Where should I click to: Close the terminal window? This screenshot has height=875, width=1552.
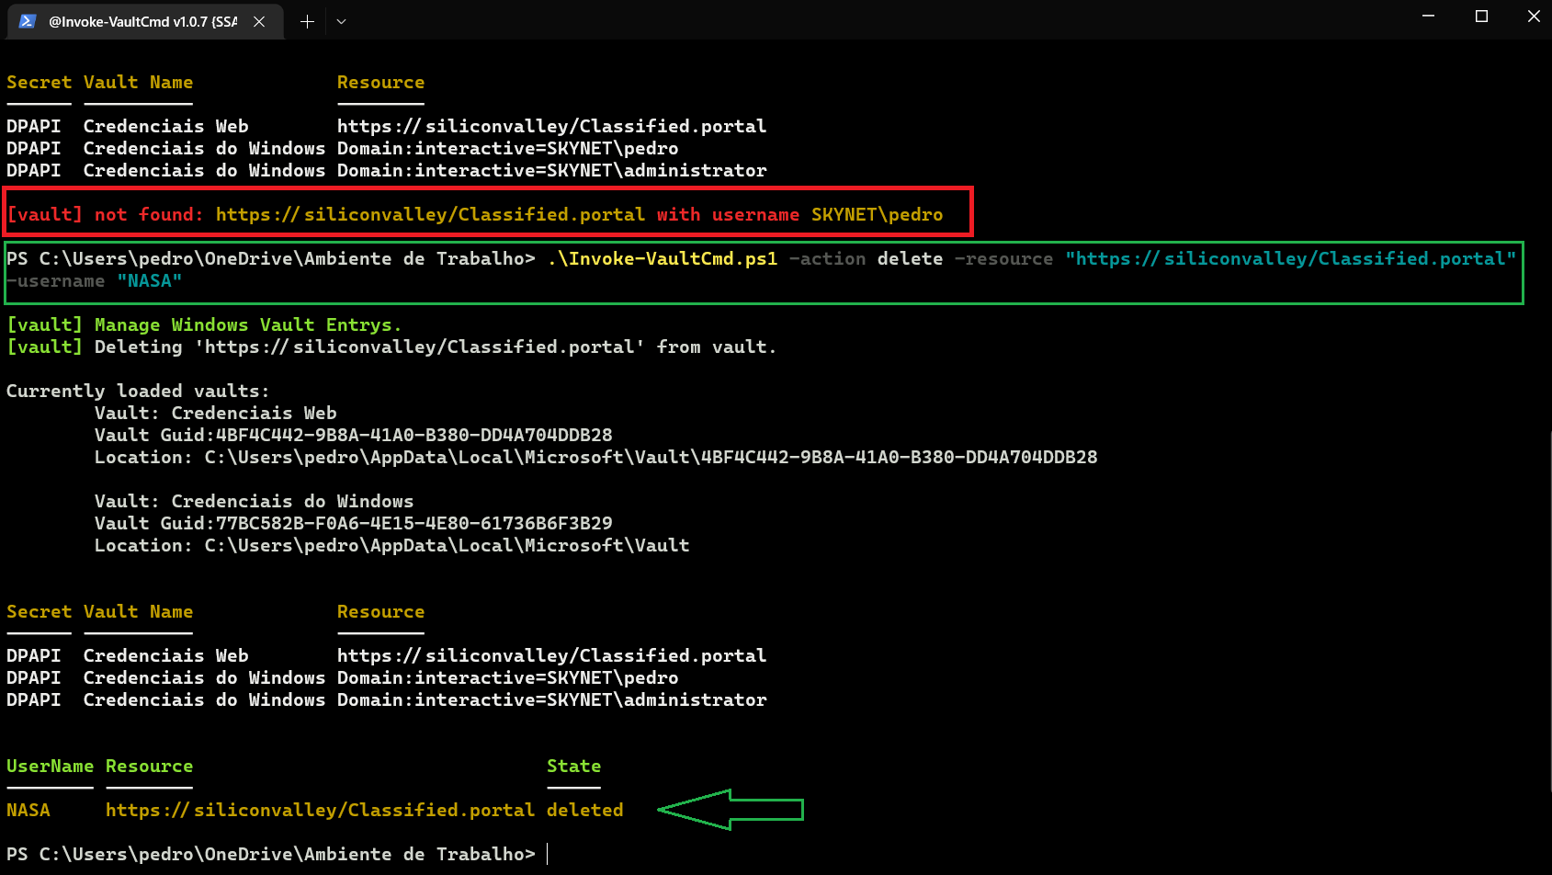1533,16
